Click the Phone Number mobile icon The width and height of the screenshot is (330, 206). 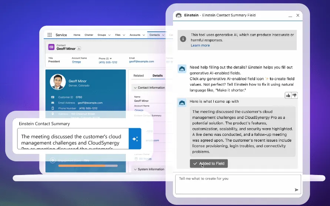[53, 108]
